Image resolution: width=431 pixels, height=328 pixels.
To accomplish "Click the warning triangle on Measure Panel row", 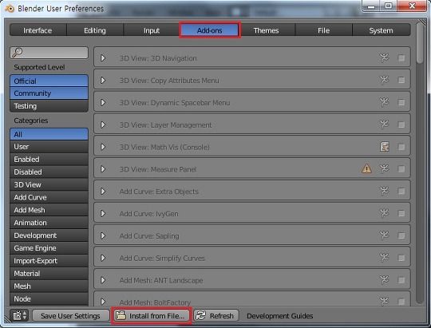I will [366, 168].
